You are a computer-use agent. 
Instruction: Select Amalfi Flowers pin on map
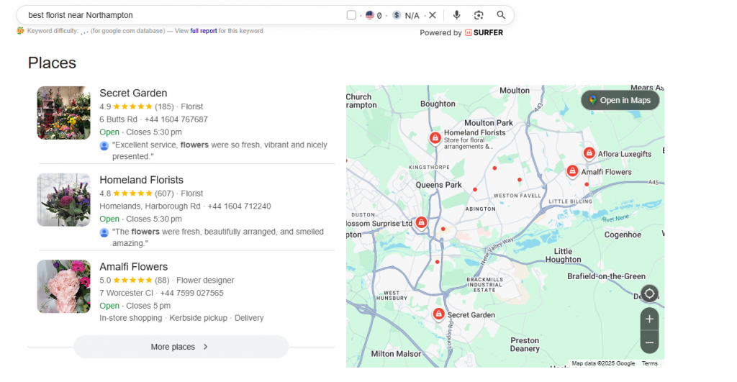click(x=572, y=171)
